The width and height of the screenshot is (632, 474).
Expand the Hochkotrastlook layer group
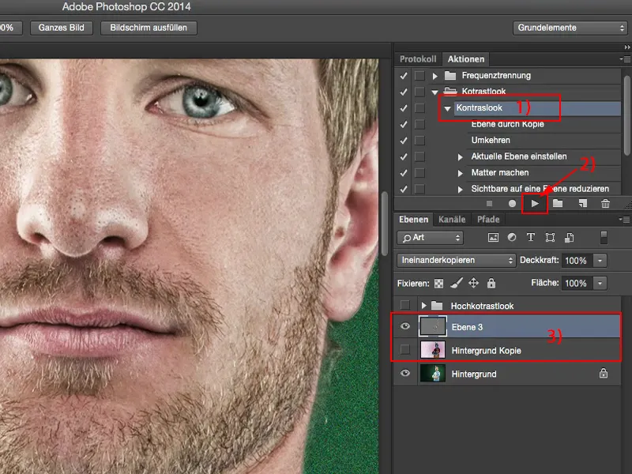[x=423, y=306]
